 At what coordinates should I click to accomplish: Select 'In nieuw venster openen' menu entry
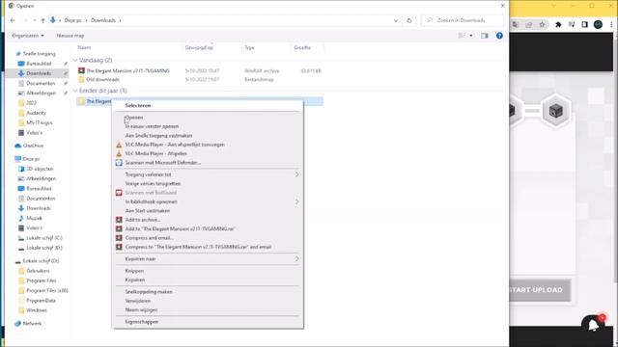(x=152, y=126)
